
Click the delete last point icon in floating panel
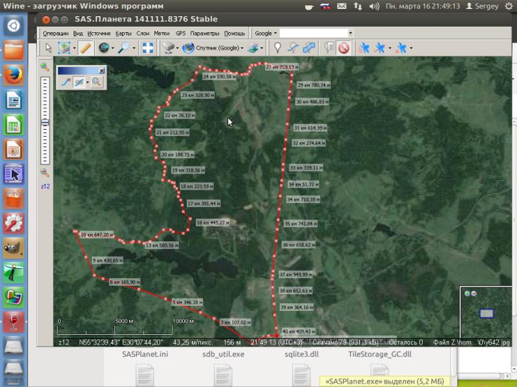coord(66,82)
